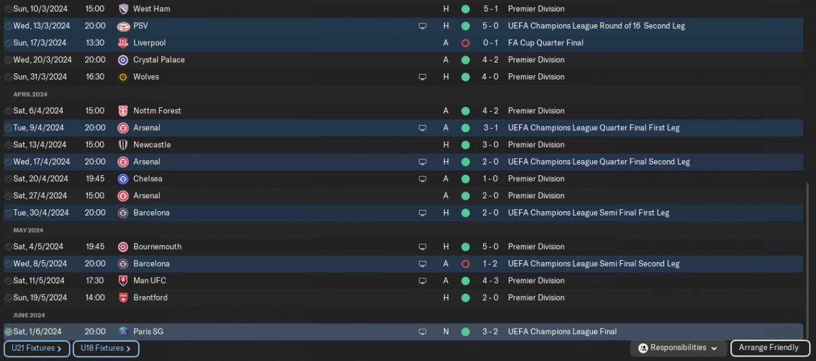Viewport: 816px width, 361px height.
Task: Click the opponent name Paris SG
Action: click(148, 332)
